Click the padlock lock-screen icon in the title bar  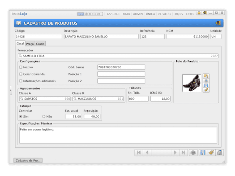pyautogui.click(x=199, y=13)
